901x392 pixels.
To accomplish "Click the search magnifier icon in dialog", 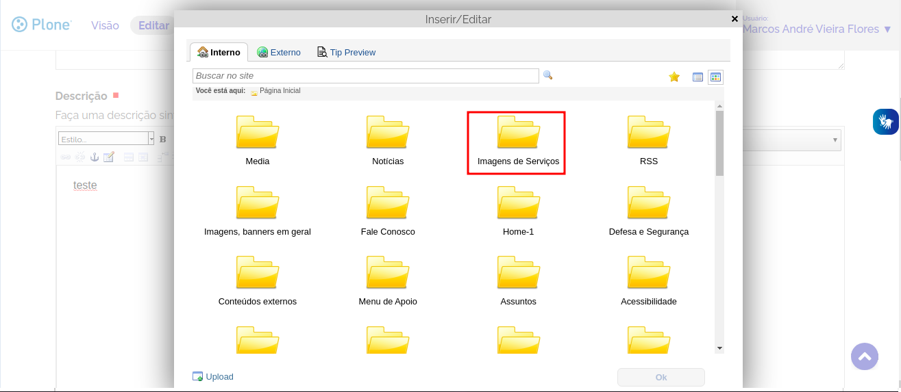I will click(x=547, y=75).
